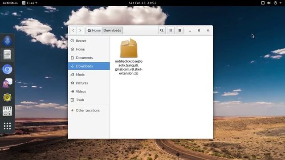Select the middleclickclose zip archive icon
This screenshot has height=160, width=285.
(x=129, y=48)
